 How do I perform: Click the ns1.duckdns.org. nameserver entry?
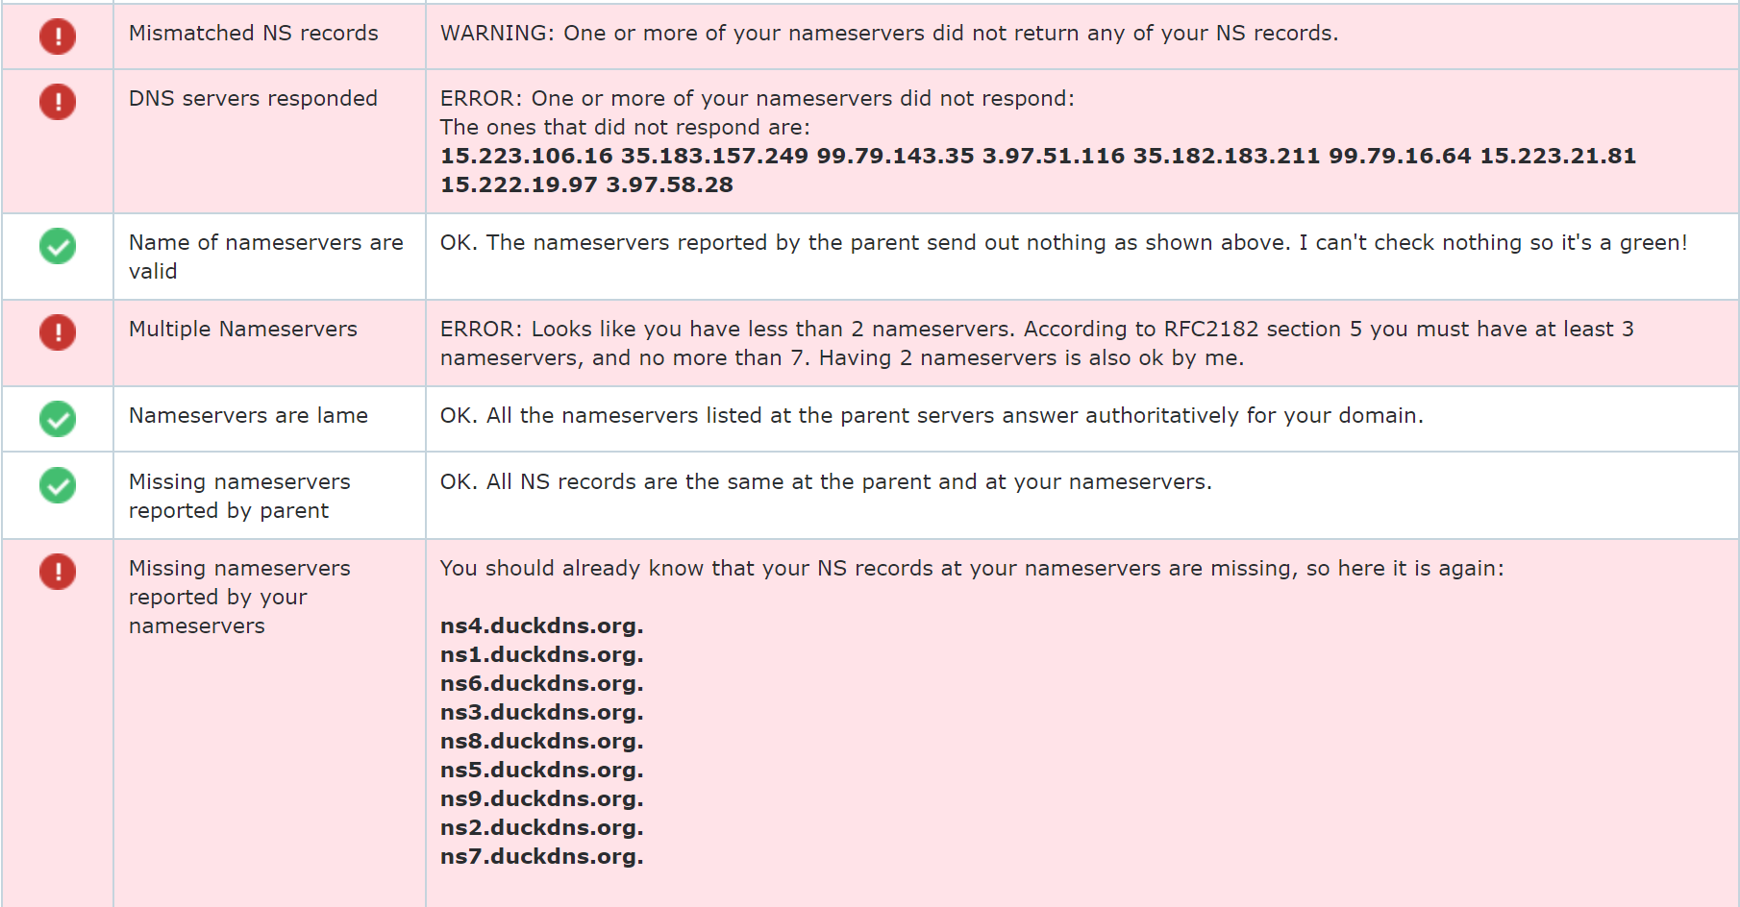point(542,655)
